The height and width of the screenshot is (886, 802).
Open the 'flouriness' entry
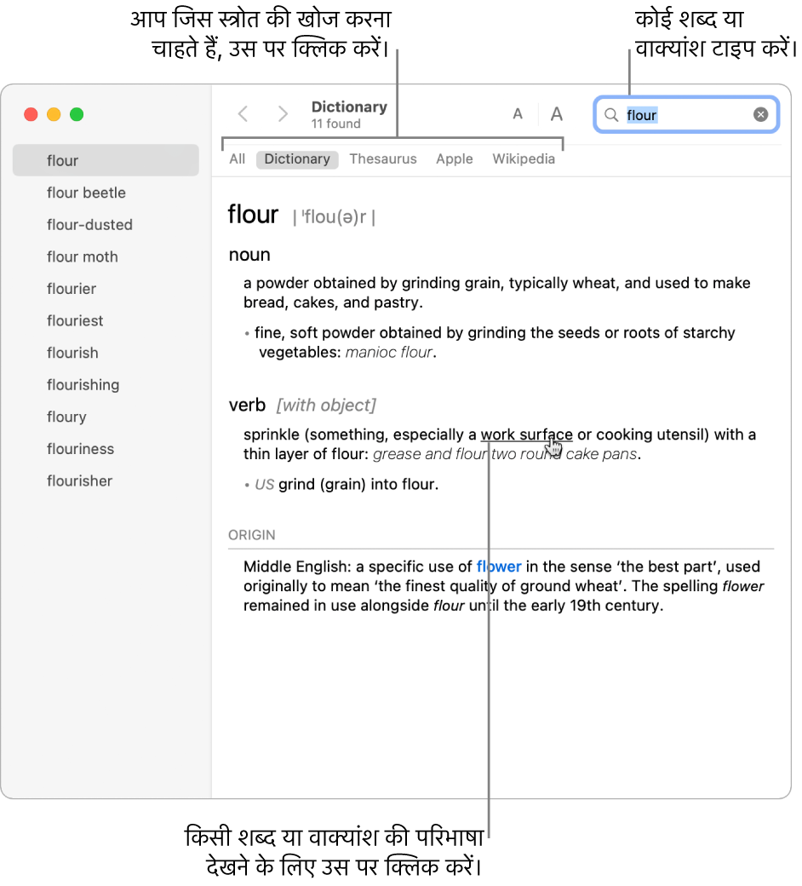coord(80,449)
